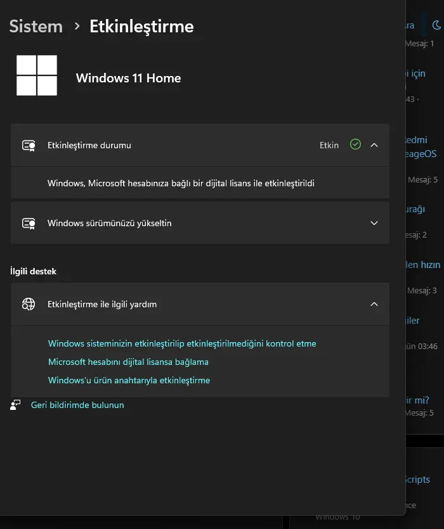Image resolution: width=444 pixels, height=529 pixels.
Task: Toggle dark mode moon icon in forum
Action: click(436, 25)
